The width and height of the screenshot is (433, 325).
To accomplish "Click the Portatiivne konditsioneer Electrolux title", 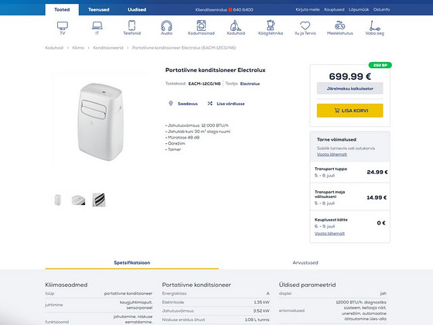I will click(x=216, y=70).
